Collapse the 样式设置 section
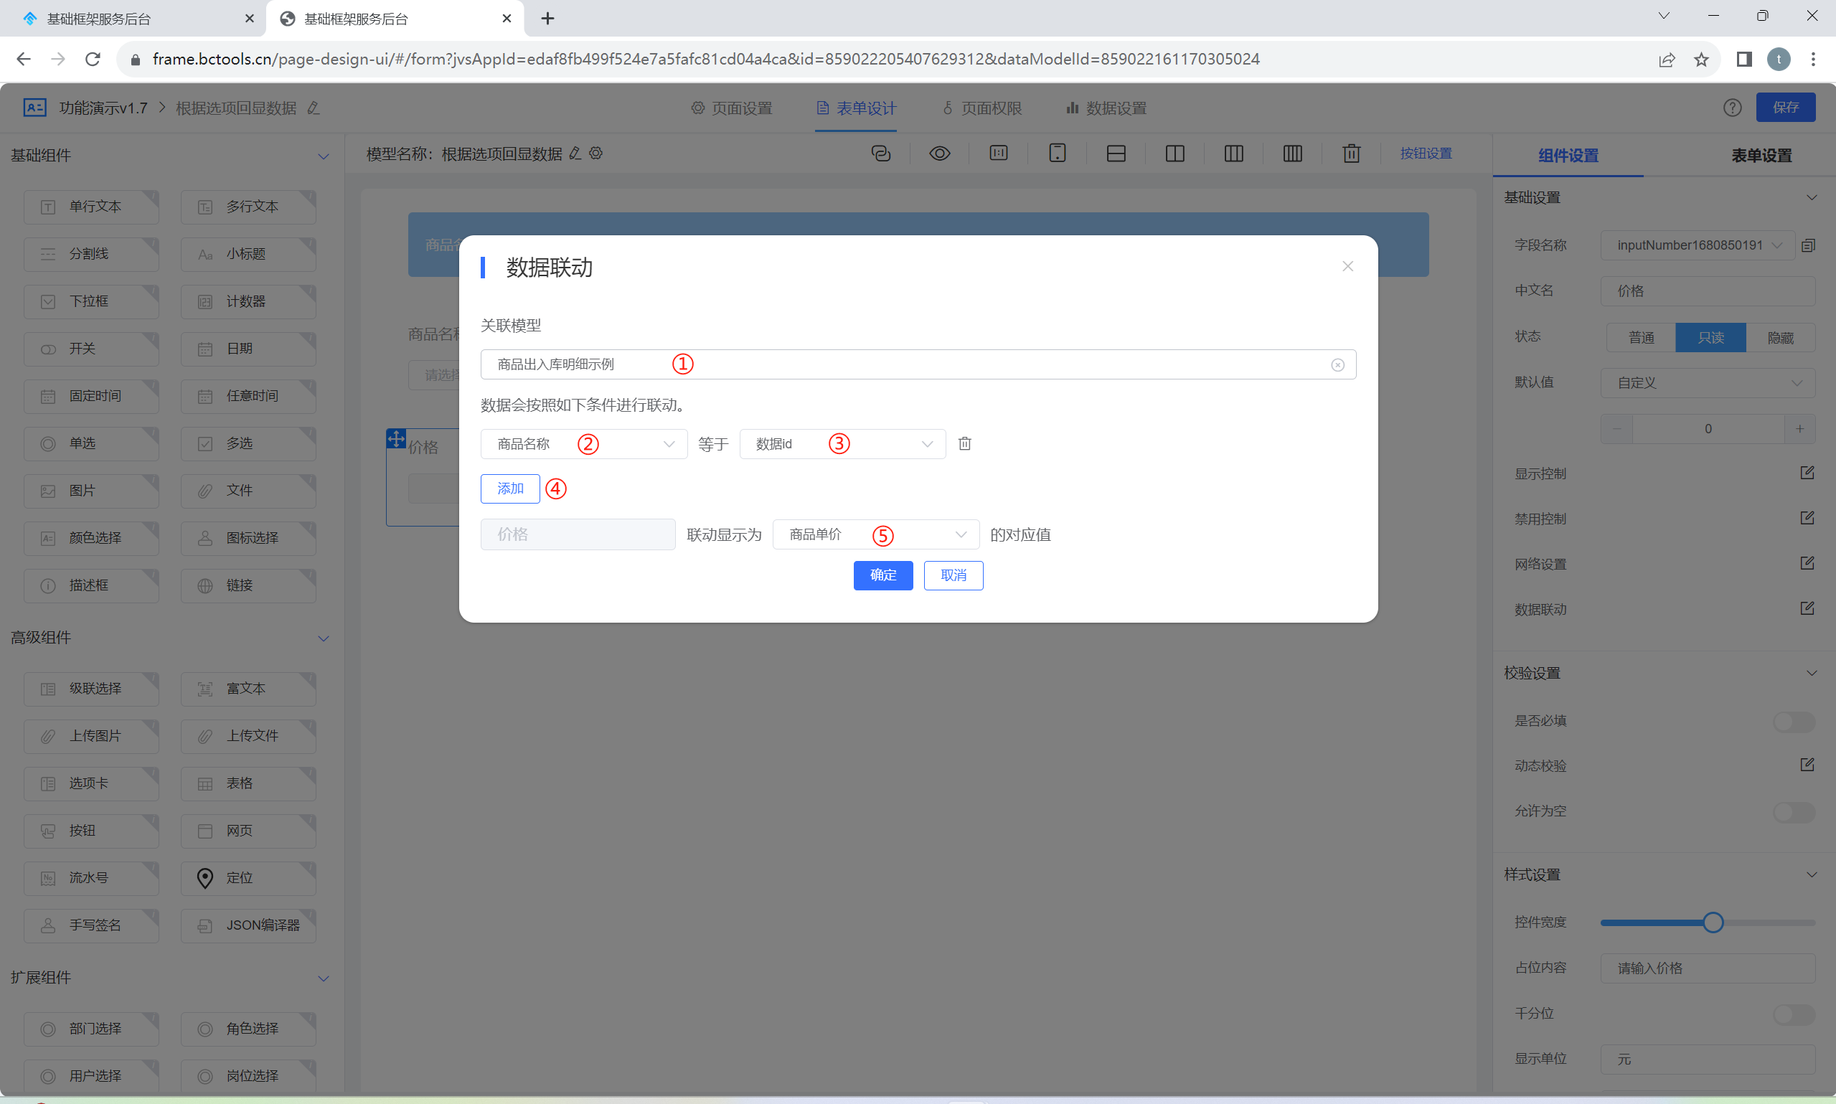 tap(1812, 875)
